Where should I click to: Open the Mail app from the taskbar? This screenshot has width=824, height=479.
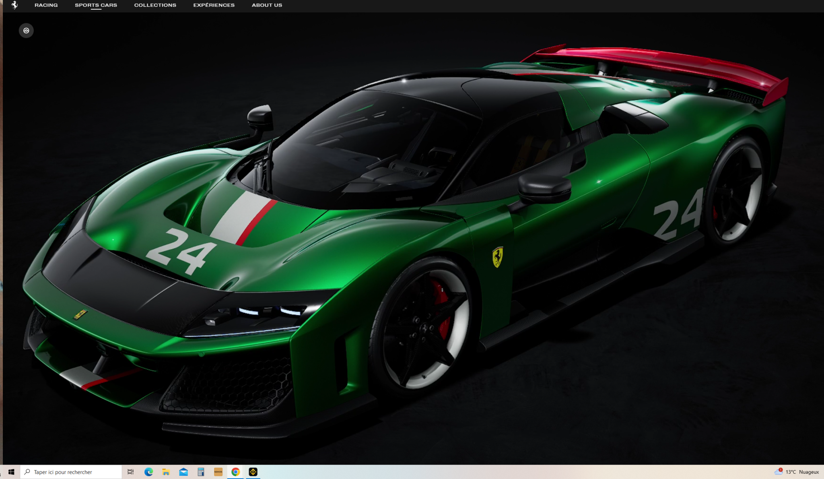183,472
